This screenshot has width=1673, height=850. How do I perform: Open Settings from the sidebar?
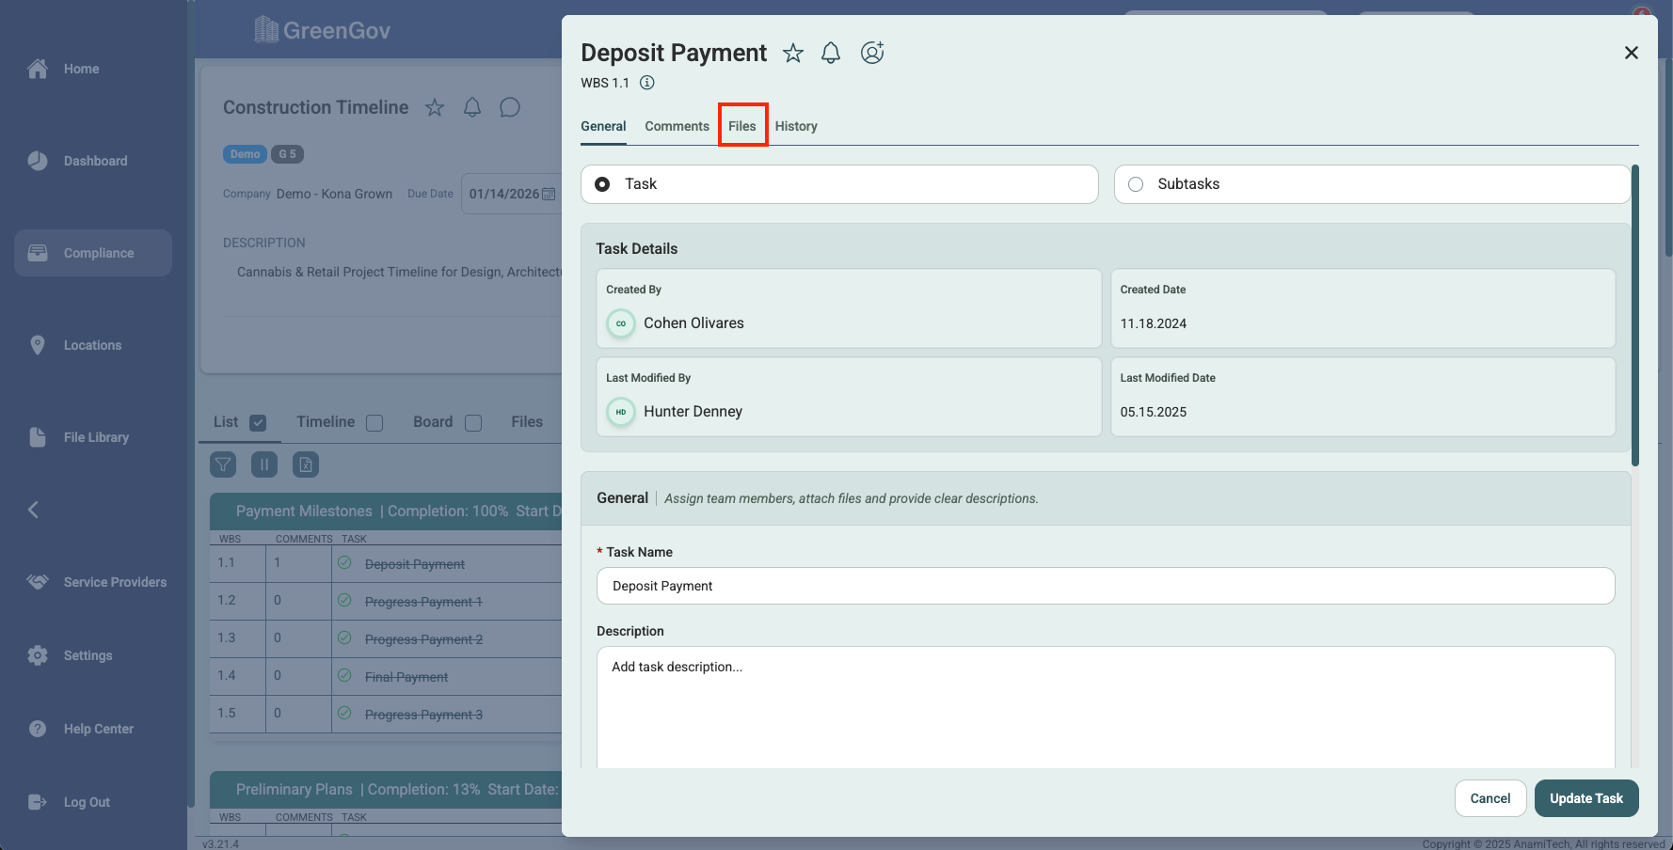click(x=70, y=655)
